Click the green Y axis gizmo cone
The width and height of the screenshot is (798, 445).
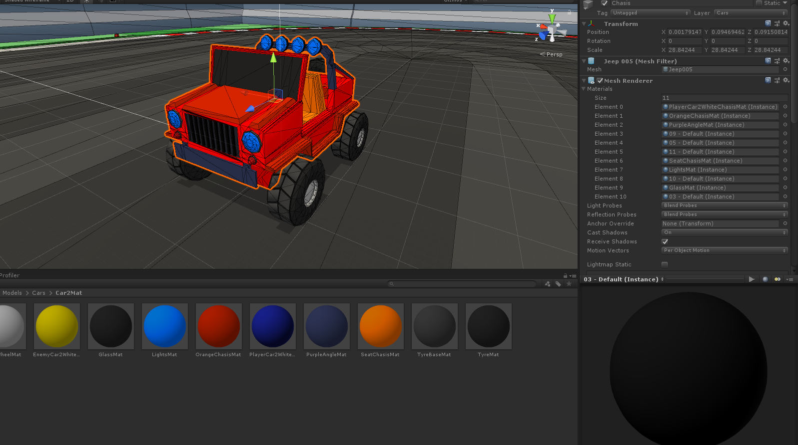pyautogui.click(x=552, y=18)
